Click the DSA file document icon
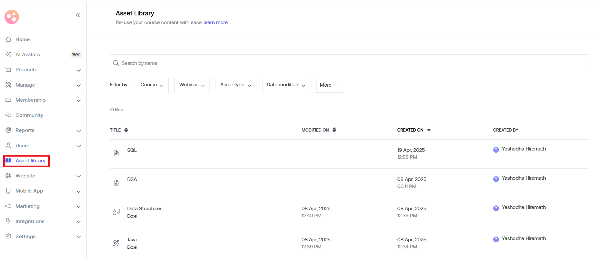 point(116,183)
